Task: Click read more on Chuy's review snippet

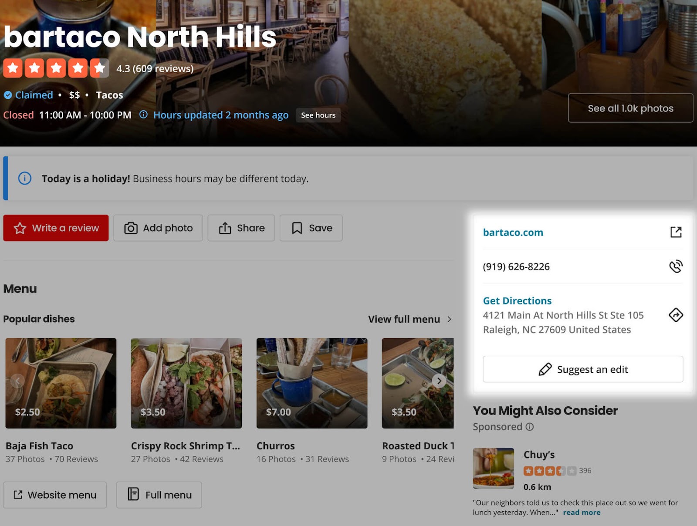Action: pos(581,512)
